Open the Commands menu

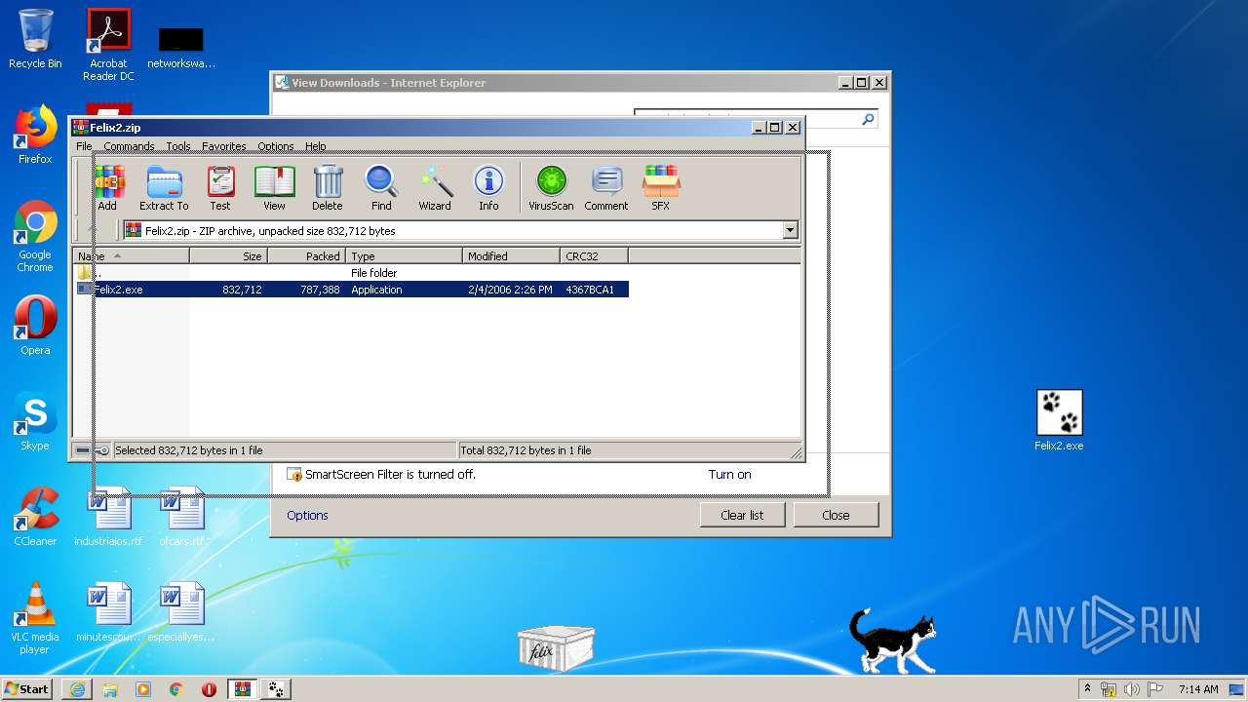(x=129, y=146)
